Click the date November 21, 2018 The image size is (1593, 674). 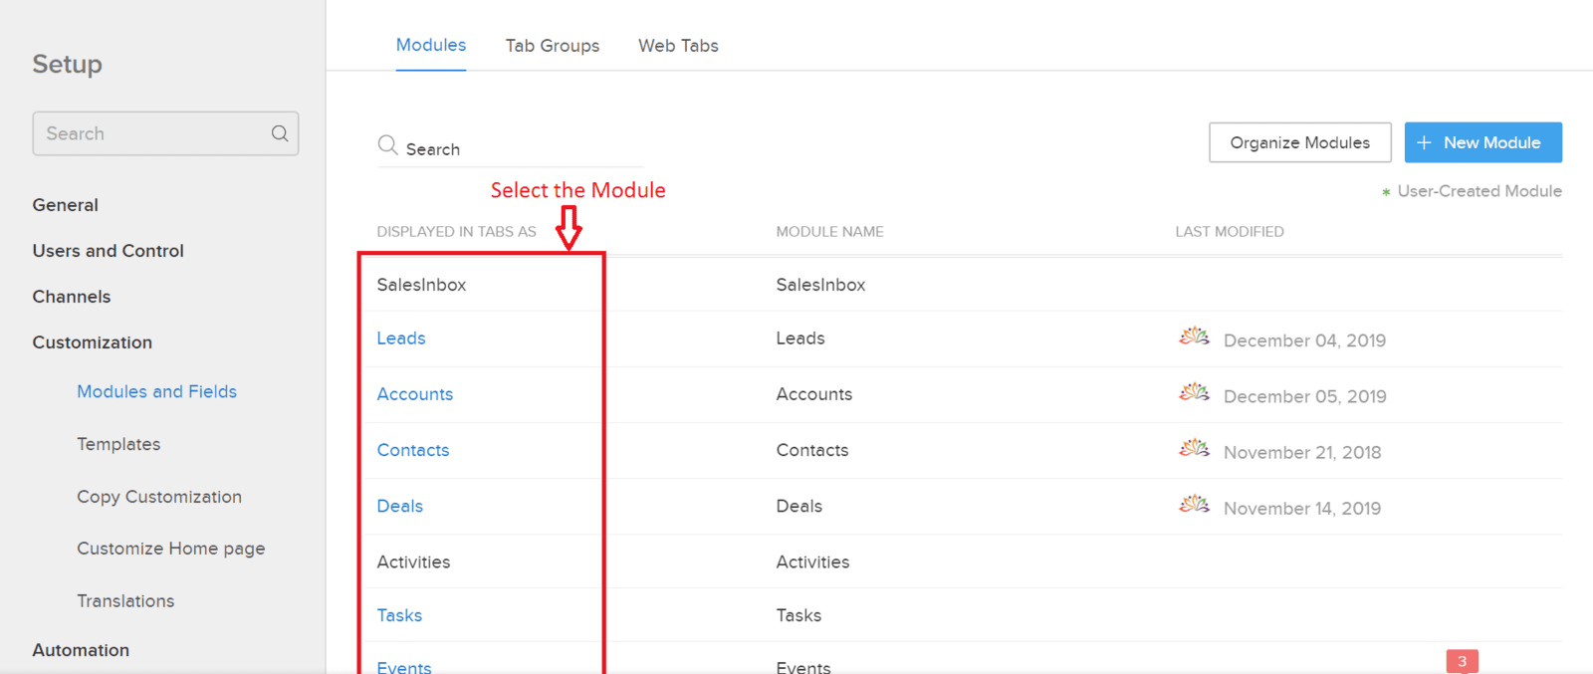[x=1302, y=452]
